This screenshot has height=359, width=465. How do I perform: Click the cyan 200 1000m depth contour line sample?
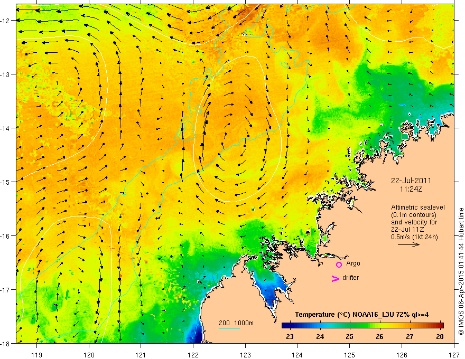229,329
